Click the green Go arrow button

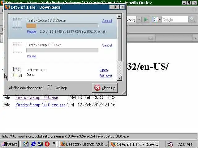(x=146, y=20)
